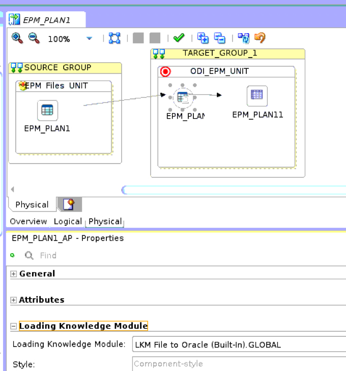Screen dimensions: 346x371
Task: Click the red target icon on ODI_EPM_UNIT
Action: 165,71
